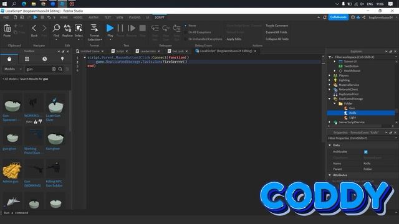Screen dimensions: 399x224
Task: Click the Collaborate button
Action: [338, 17]
